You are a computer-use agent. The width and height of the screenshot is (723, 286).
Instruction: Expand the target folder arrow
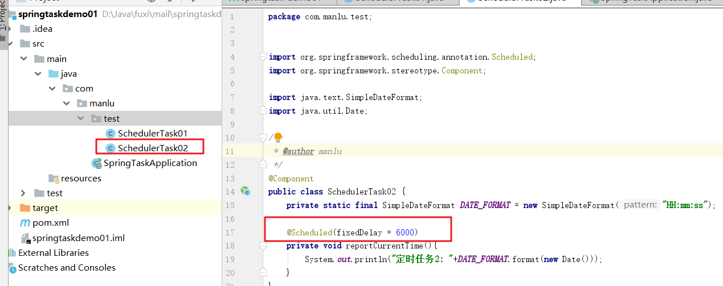coord(9,208)
